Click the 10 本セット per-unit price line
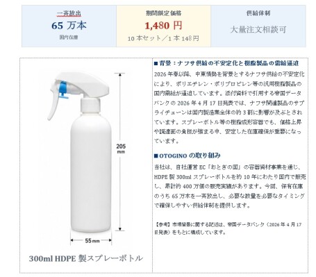 163,38
